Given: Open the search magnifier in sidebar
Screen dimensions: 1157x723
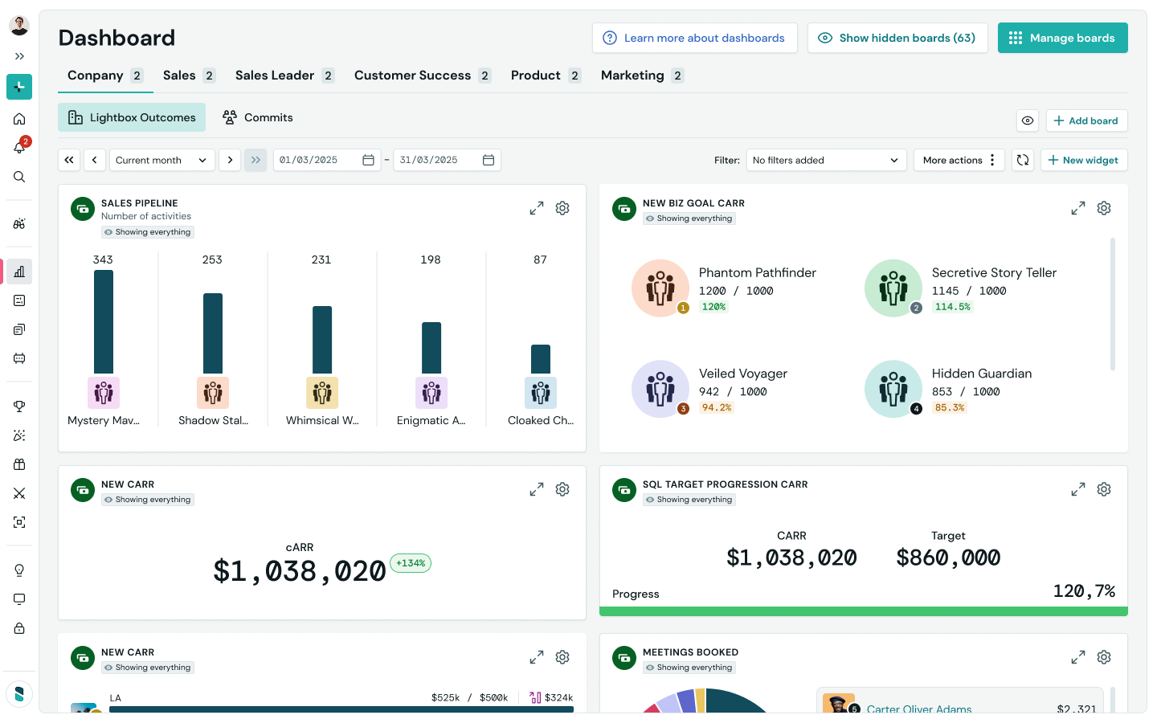Looking at the screenshot, I should point(19,177).
